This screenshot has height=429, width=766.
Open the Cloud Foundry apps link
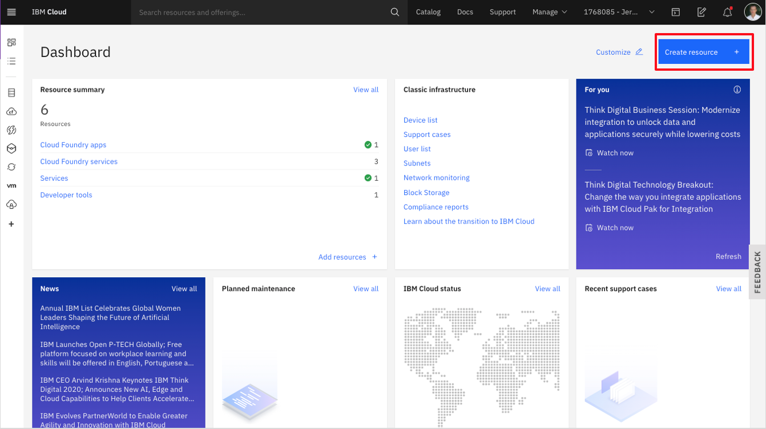(73, 145)
